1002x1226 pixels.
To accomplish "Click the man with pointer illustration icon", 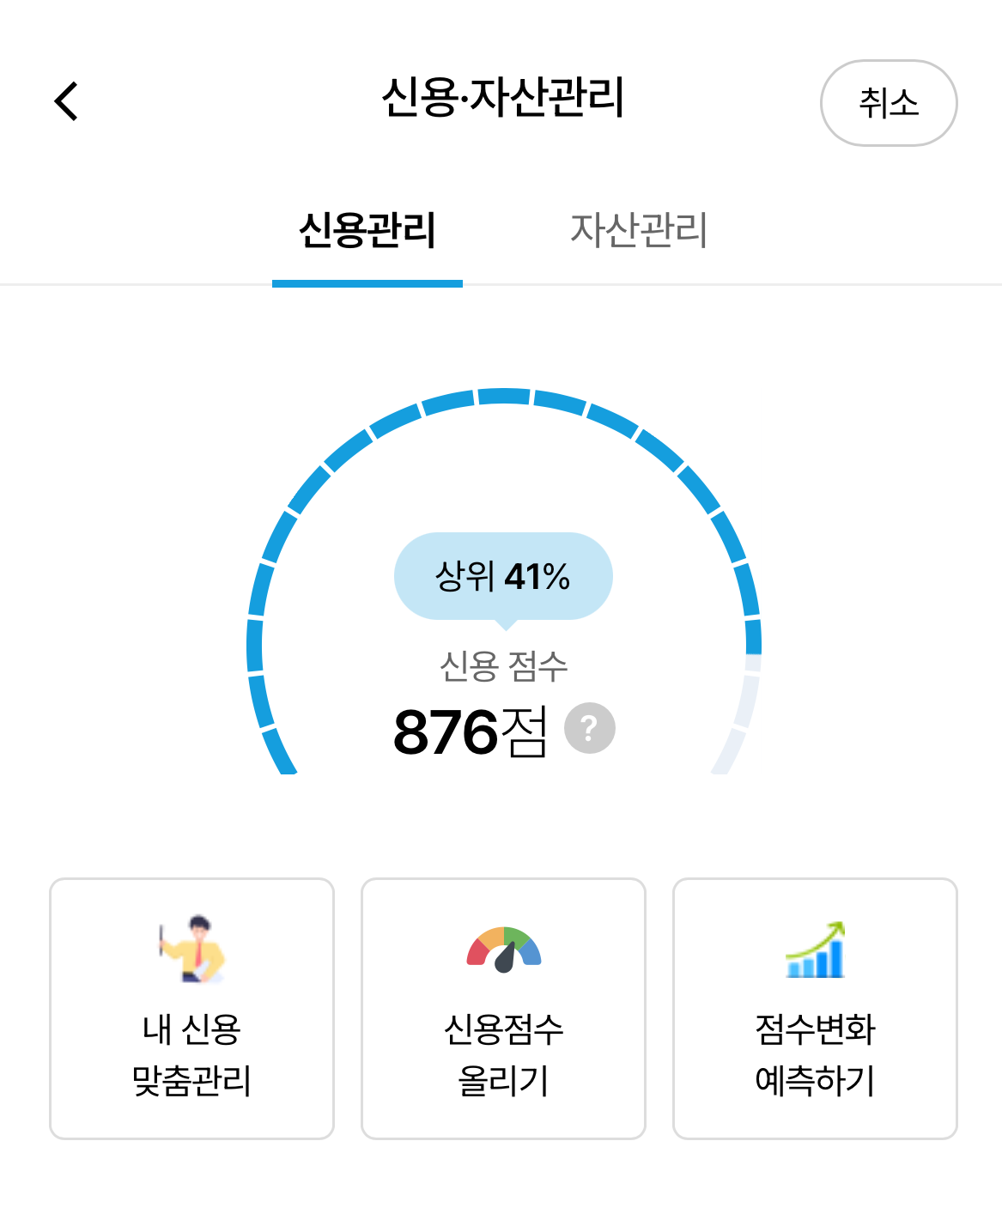I will click(x=192, y=950).
